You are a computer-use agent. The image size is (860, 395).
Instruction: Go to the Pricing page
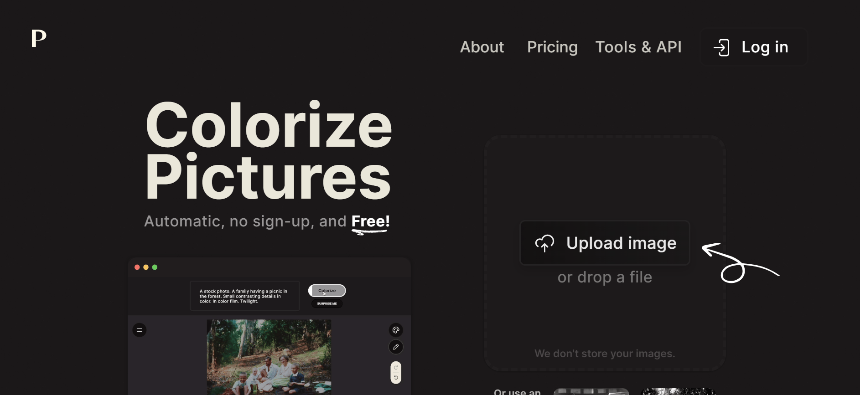tap(552, 47)
